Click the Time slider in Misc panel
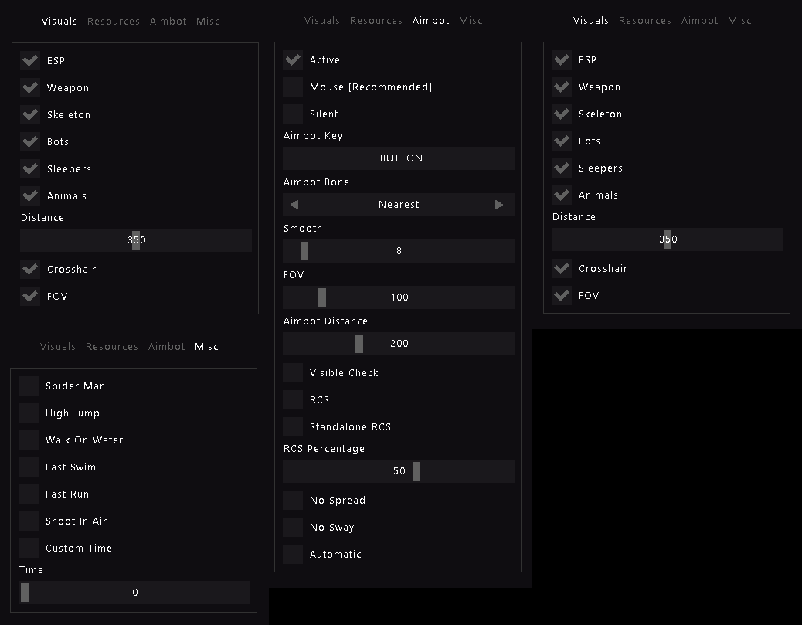 [x=135, y=593]
